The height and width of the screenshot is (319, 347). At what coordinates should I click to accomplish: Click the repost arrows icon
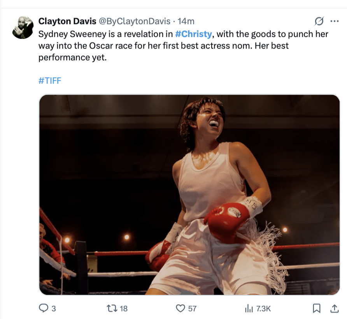tap(112, 308)
